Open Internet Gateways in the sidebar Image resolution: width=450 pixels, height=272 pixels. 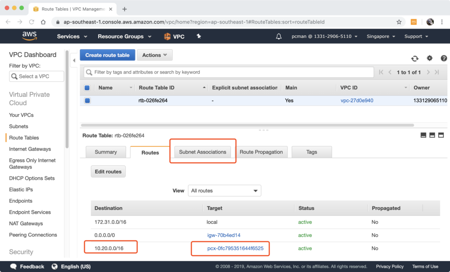pyautogui.click(x=30, y=149)
